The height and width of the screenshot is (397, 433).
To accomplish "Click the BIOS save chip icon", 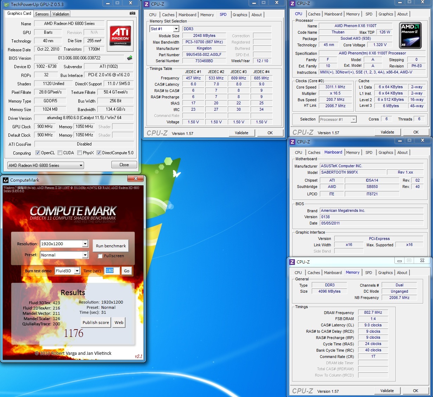I will (x=130, y=58).
